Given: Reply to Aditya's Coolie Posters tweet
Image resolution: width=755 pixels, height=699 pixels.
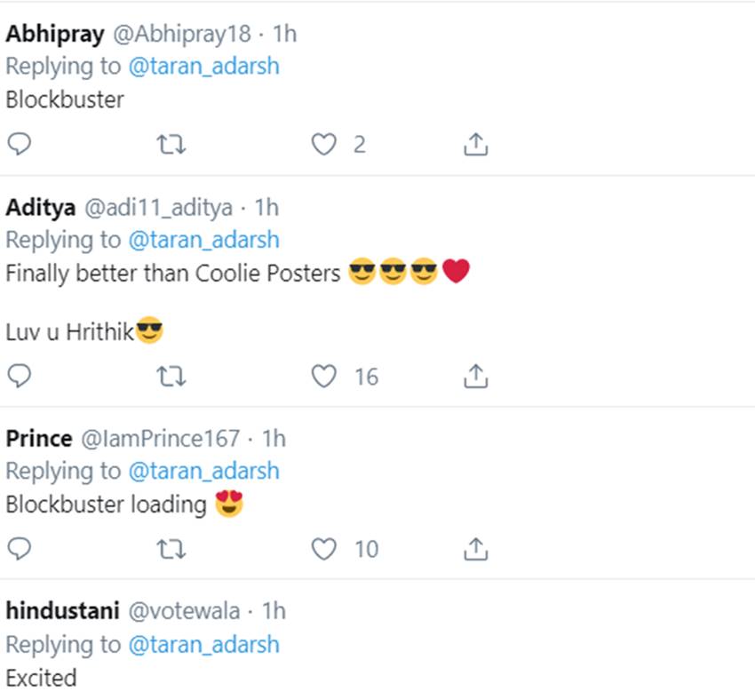Looking at the screenshot, I should tap(19, 377).
